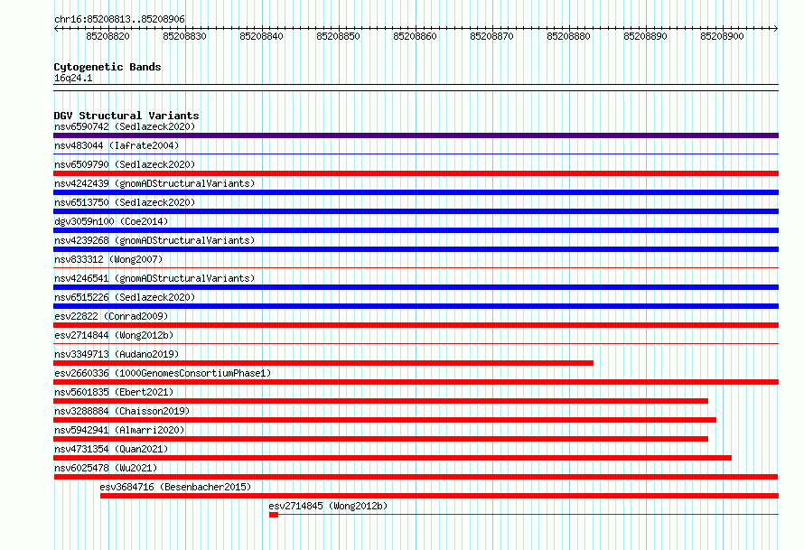Screen dimensions: 804x550
Task: Click the chr16:85208813..85208906 coordinate text
Action: click(119, 20)
